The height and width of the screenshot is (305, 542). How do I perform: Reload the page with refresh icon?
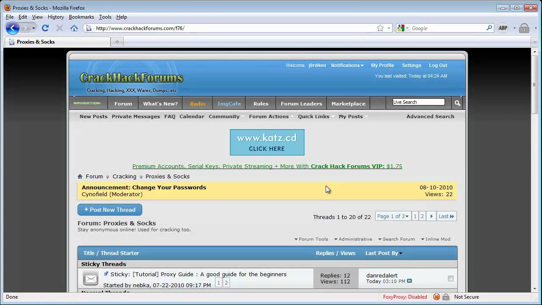45,28
